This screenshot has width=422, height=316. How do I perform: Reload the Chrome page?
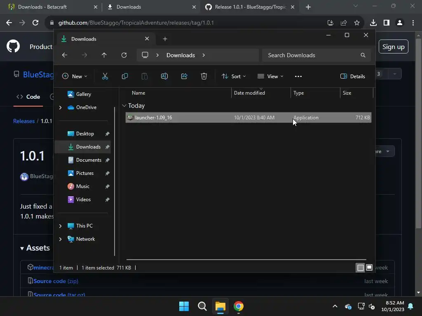(x=35, y=23)
